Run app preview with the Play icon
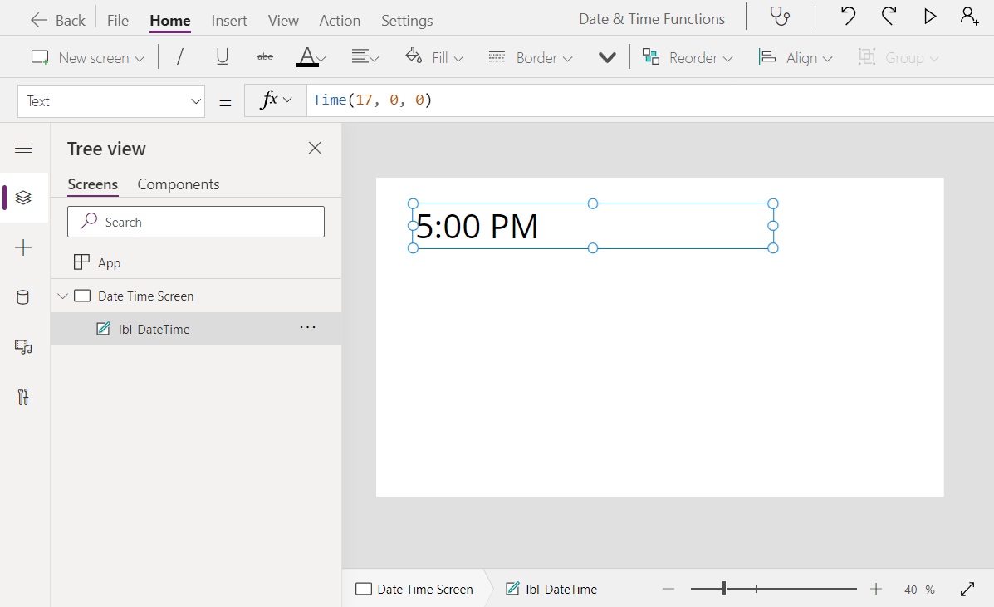Image resolution: width=994 pixels, height=607 pixels. click(929, 16)
